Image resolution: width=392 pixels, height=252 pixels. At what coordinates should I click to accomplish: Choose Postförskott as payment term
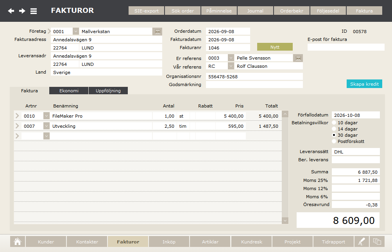(x=334, y=141)
